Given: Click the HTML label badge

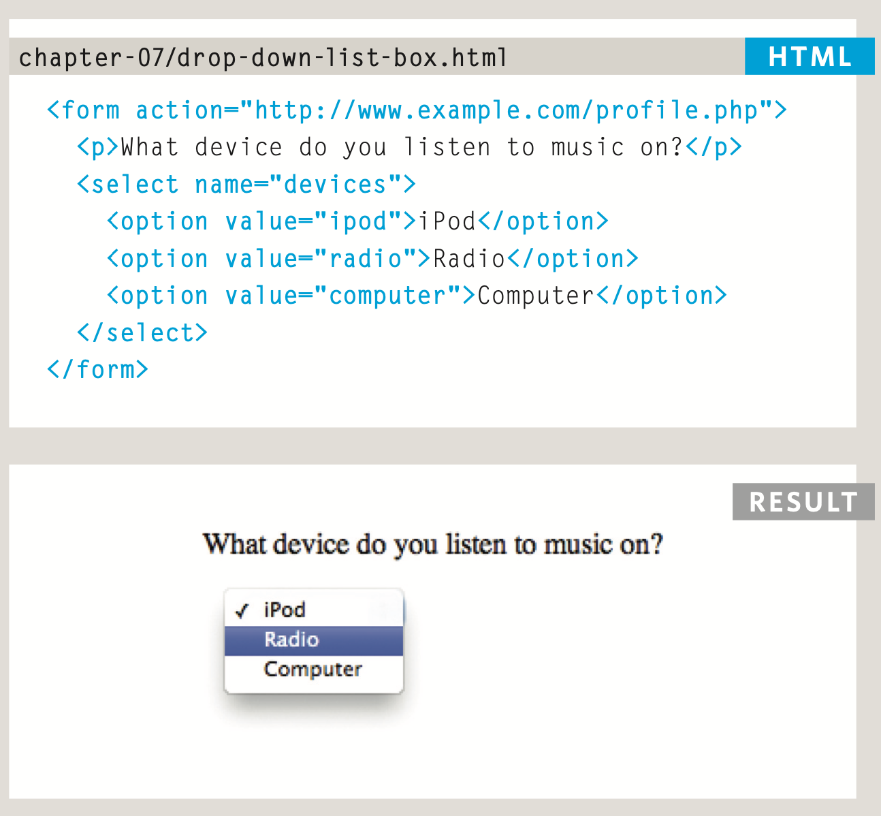Looking at the screenshot, I should pos(810,57).
